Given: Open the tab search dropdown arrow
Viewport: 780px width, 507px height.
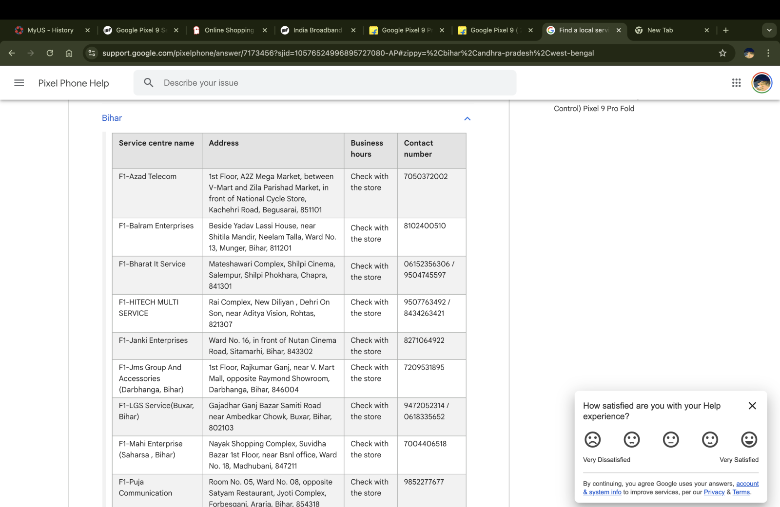Looking at the screenshot, I should coord(769,30).
